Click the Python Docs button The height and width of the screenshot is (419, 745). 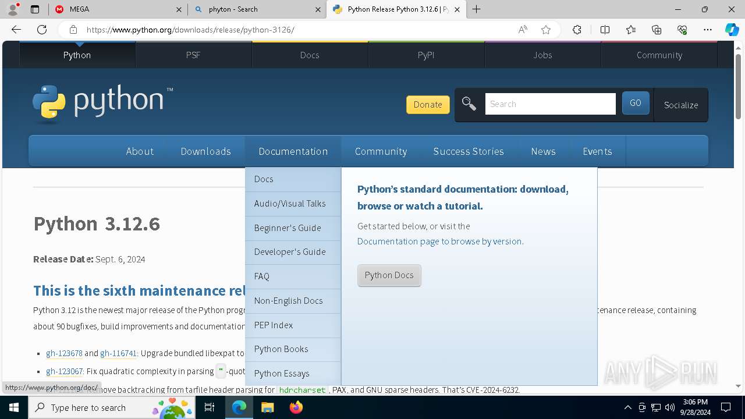389,275
